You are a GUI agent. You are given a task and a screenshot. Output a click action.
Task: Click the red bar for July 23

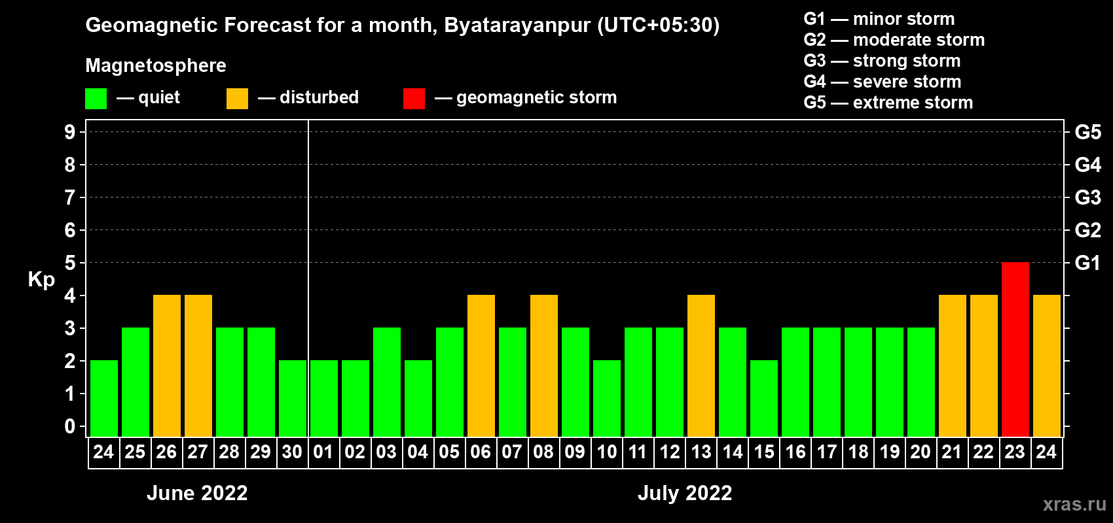[1015, 349]
